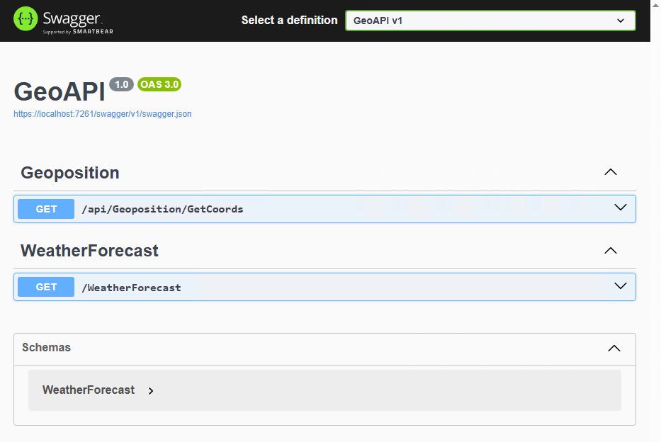Image resolution: width=661 pixels, height=442 pixels.
Task: Open the Select a definition dropdown
Action: pos(490,21)
